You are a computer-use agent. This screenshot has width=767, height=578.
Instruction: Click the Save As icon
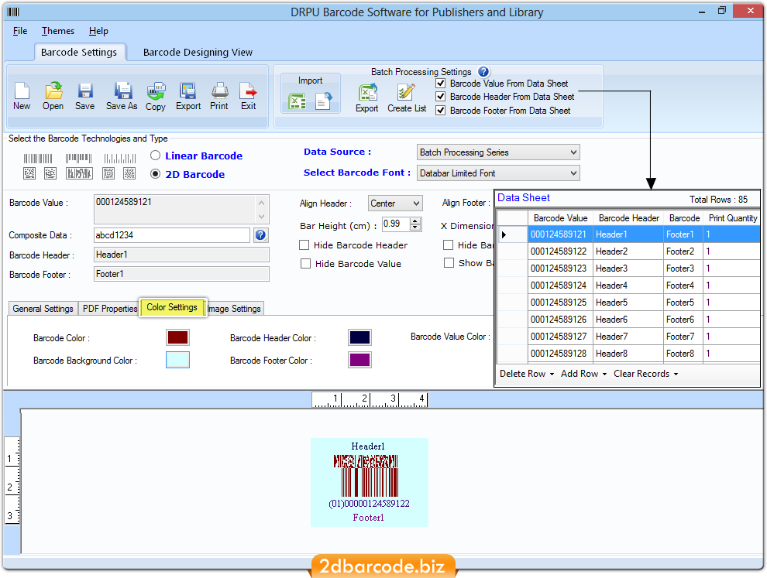[x=122, y=91]
